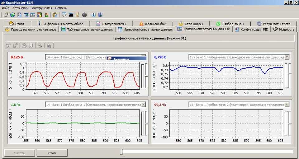Image resolution: width=299 pixels, height=159 pixels.
Task: Open the Статус системы tab
Action: tap(112, 24)
